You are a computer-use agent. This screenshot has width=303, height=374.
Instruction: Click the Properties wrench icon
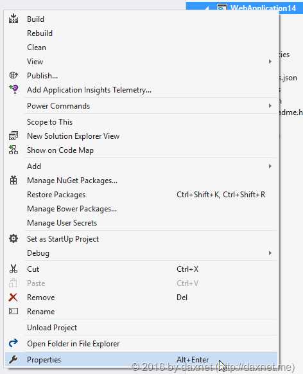point(13,359)
